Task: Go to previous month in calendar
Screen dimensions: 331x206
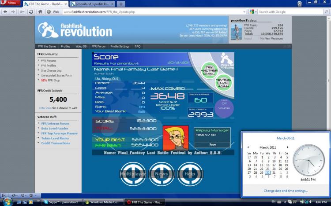Action: 248,147
